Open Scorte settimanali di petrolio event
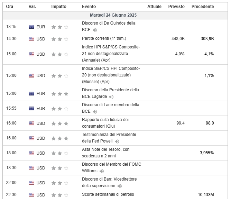 [108, 194]
